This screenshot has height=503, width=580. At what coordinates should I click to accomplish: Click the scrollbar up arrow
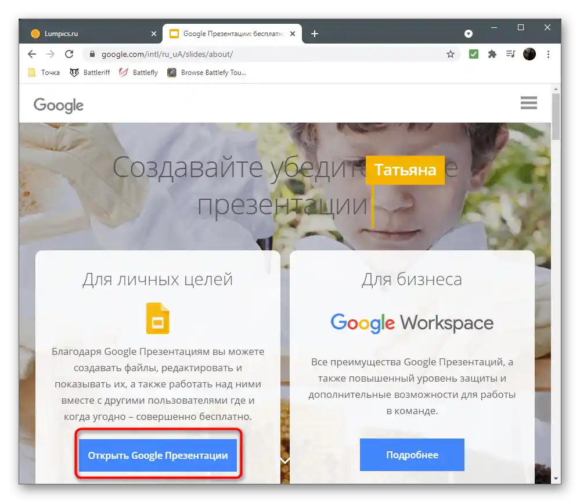[x=556, y=89]
